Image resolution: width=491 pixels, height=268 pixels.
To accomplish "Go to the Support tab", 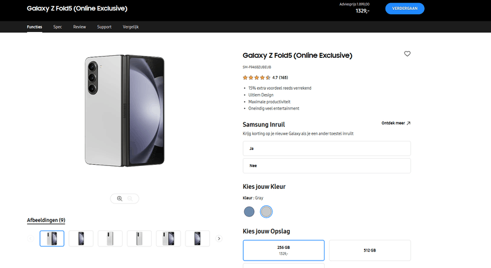I will [x=104, y=27].
